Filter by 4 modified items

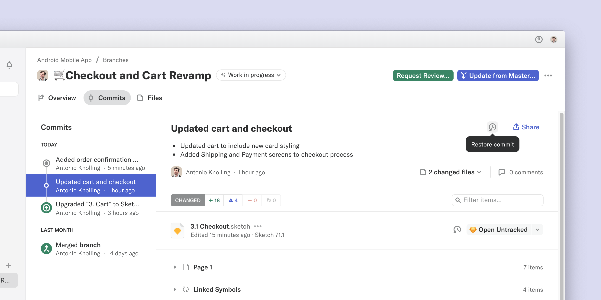(x=233, y=200)
